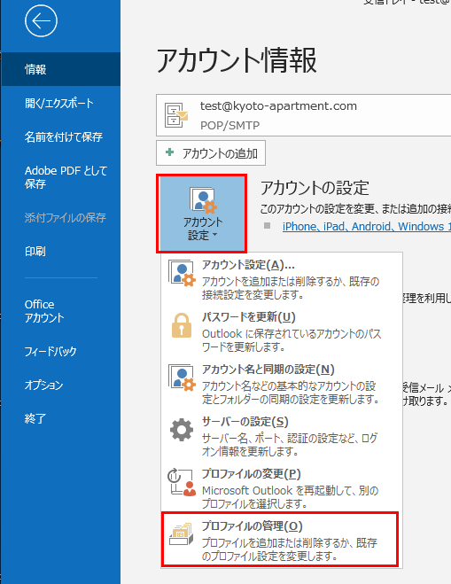The width and height of the screenshot is (451, 584).
Task: Choose プロファイルの変更(P) entry
Action: (x=282, y=488)
